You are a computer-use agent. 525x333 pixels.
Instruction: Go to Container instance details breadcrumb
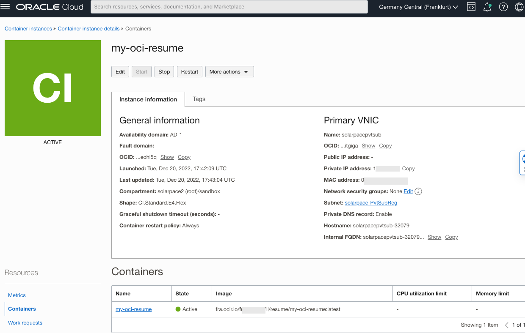tap(88, 29)
